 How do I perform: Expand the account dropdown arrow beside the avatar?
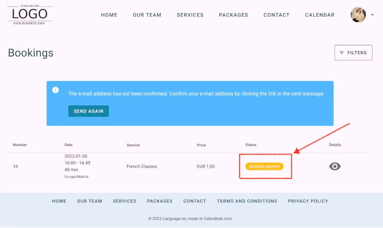pos(372,15)
